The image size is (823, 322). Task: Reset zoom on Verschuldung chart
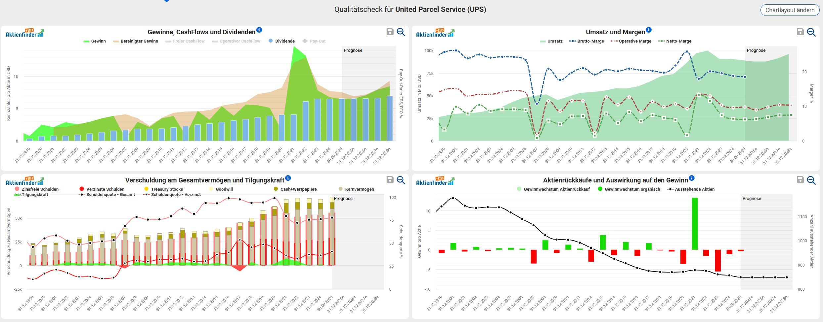click(x=401, y=180)
